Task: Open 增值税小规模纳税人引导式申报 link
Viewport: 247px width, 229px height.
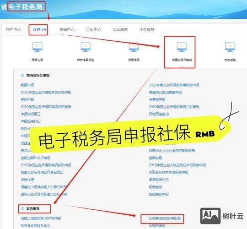Action: pos(44,187)
